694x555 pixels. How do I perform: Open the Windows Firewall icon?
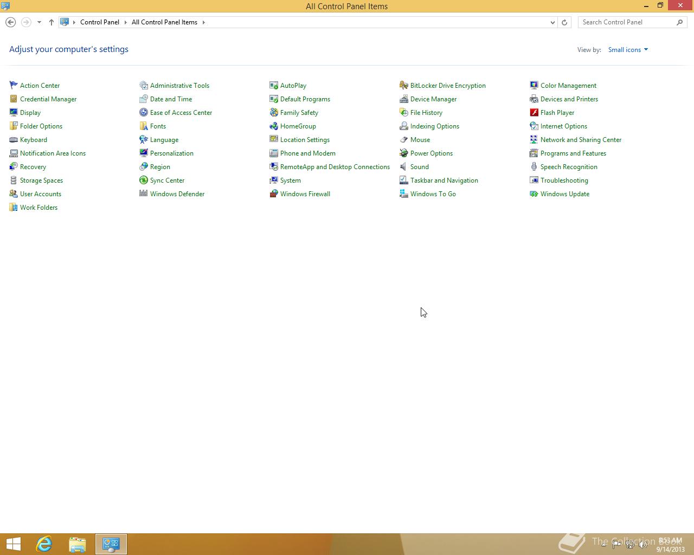[x=274, y=193]
